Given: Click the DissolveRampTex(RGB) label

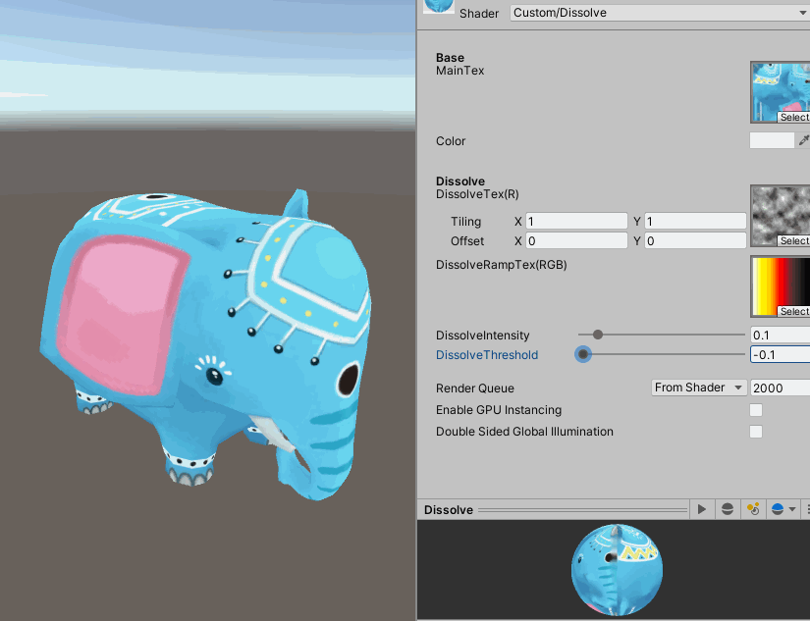Looking at the screenshot, I should click(x=501, y=265).
